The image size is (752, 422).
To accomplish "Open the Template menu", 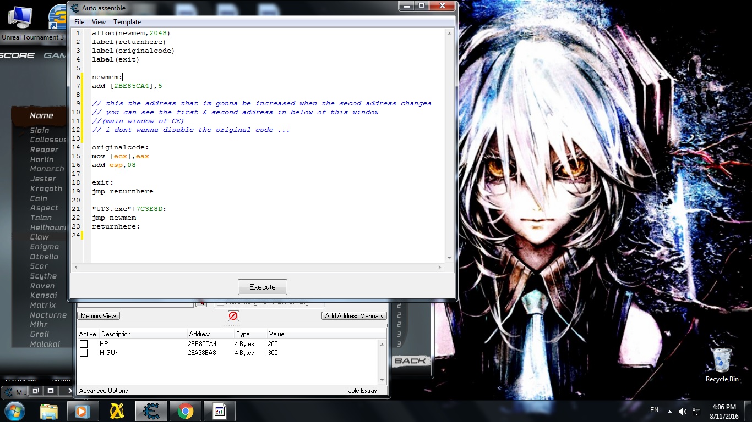I will (x=127, y=22).
